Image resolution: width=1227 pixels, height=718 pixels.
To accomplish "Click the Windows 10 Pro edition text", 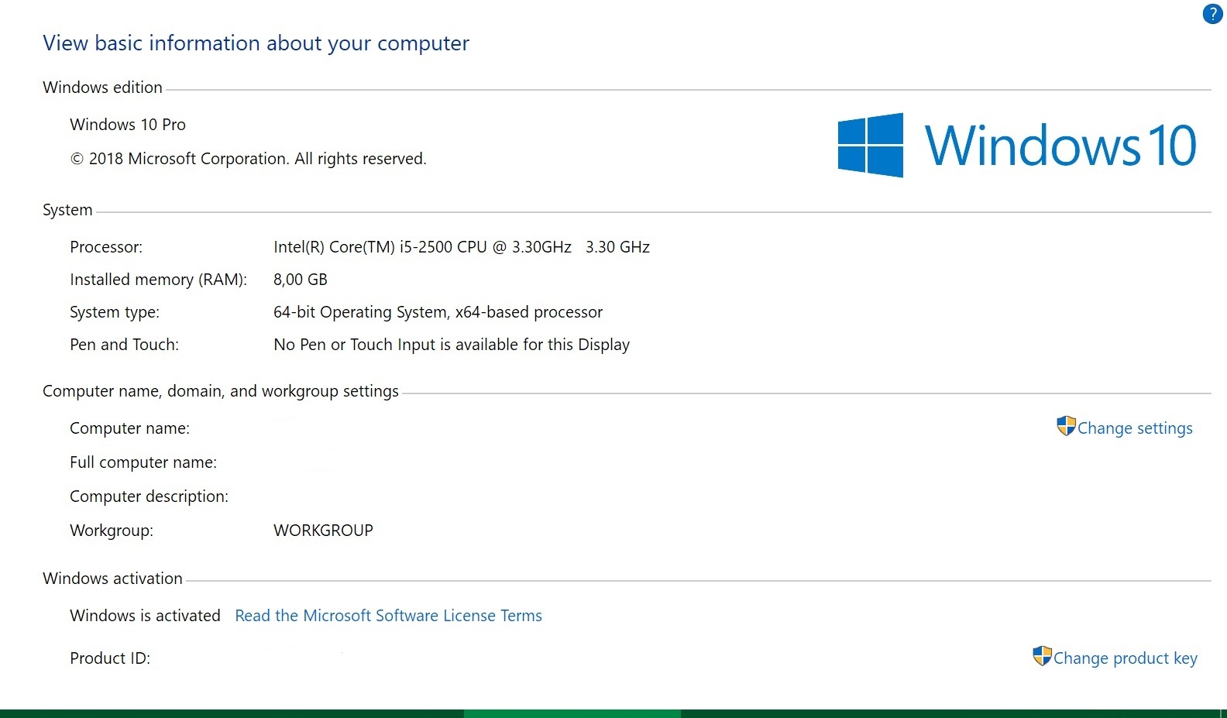I will point(128,125).
